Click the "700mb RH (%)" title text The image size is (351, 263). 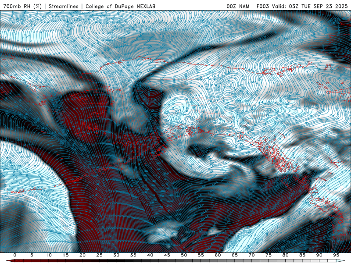pos(22,6)
